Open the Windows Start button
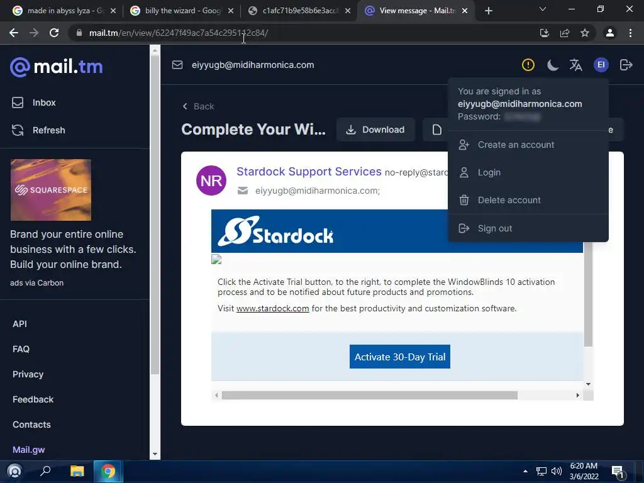 (15, 471)
